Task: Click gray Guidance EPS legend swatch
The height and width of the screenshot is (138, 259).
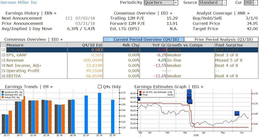Action: pos(3,92)
